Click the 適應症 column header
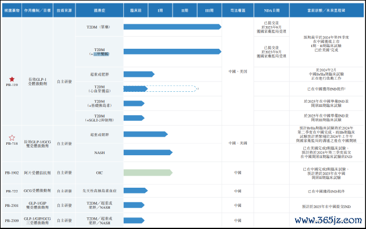 pos(99,10)
